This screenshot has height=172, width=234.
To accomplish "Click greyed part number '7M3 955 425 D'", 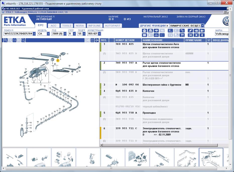I will pyautogui.click(x=126, y=53).
